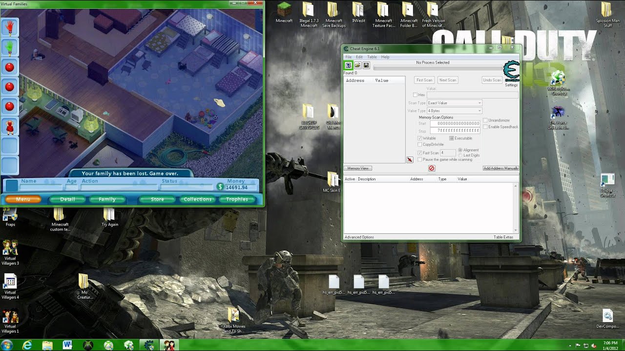Open Cheat Engine Settings logo

pyautogui.click(x=511, y=72)
